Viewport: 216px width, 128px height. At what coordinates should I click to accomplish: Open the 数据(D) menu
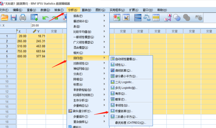click(x=45, y=10)
